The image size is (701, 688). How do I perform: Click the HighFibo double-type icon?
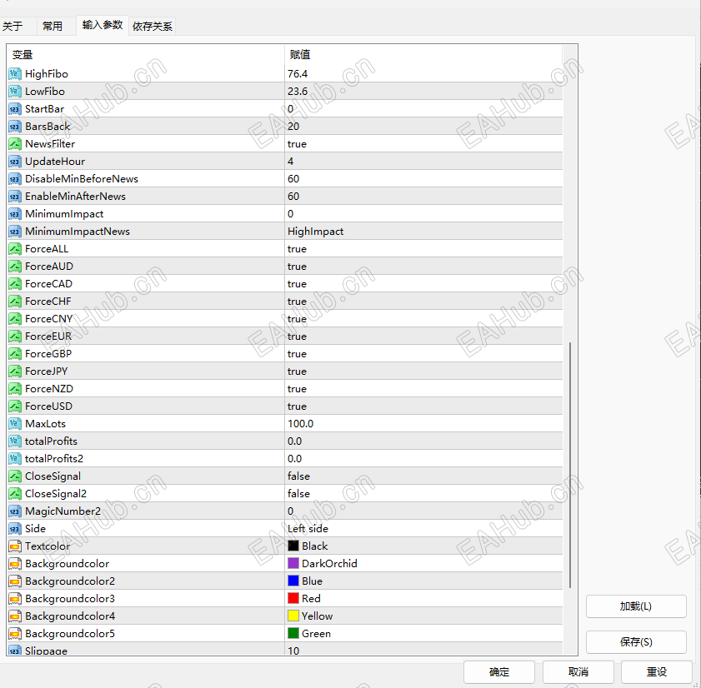(15, 73)
